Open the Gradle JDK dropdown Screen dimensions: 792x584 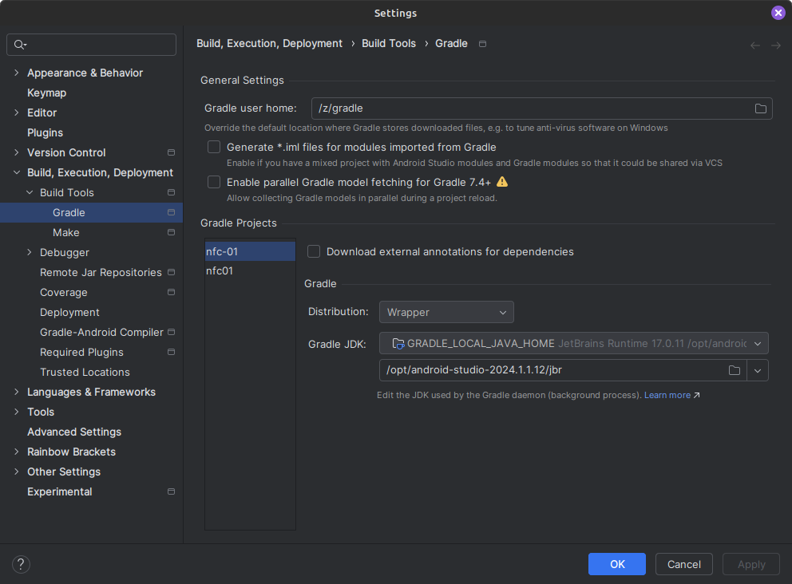(573, 343)
